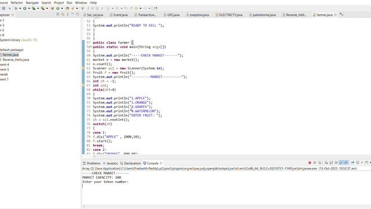Viewport: 371px width, 209px height.
Task: Click the Back navigation arrow icon
Action: click(136, 8)
